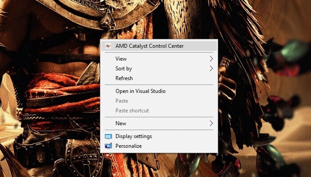Open the New submenu
Image resolution: width=311 pixels, height=177 pixels.
[x=159, y=123]
